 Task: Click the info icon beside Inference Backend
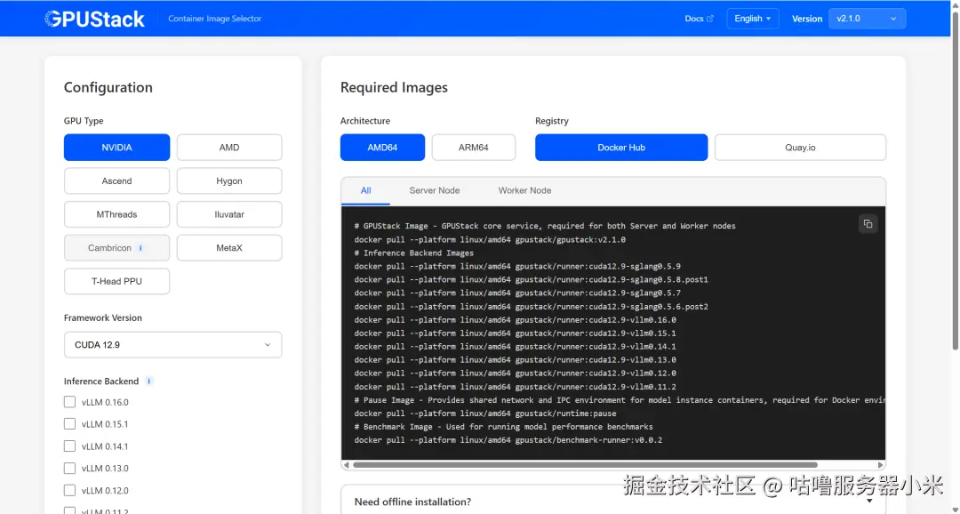point(148,381)
